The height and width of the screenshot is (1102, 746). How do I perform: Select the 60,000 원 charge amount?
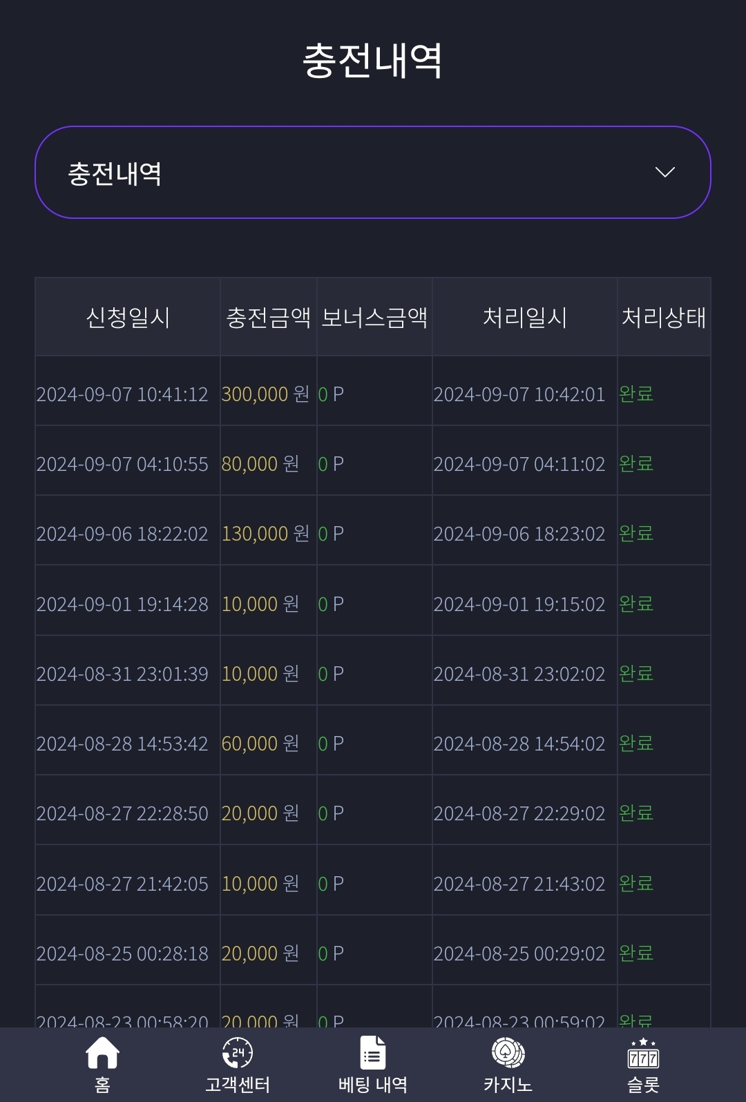click(260, 744)
